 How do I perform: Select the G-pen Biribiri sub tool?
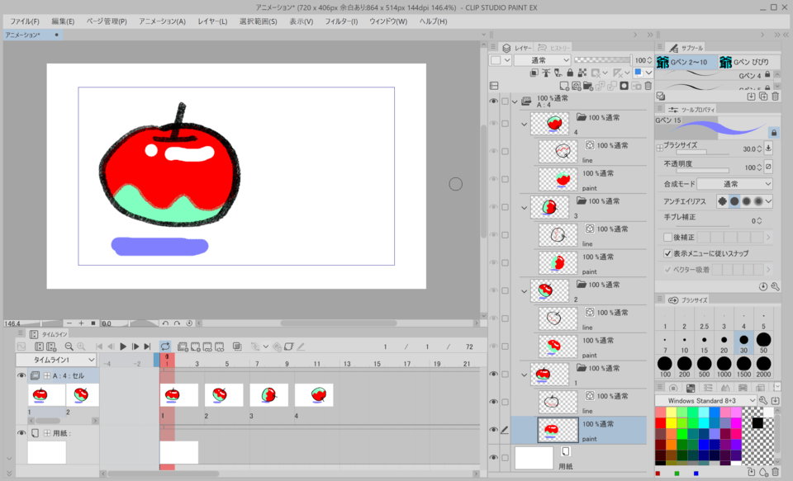[749, 62]
